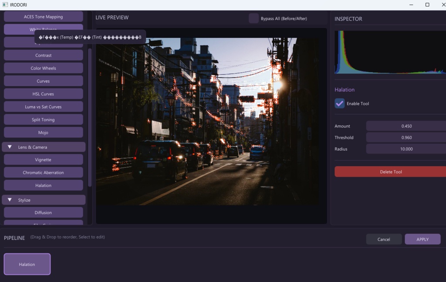Uncheck the Enable Tool checkbox
Image resolution: width=446 pixels, height=282 pixels.
tap(339, 104)
